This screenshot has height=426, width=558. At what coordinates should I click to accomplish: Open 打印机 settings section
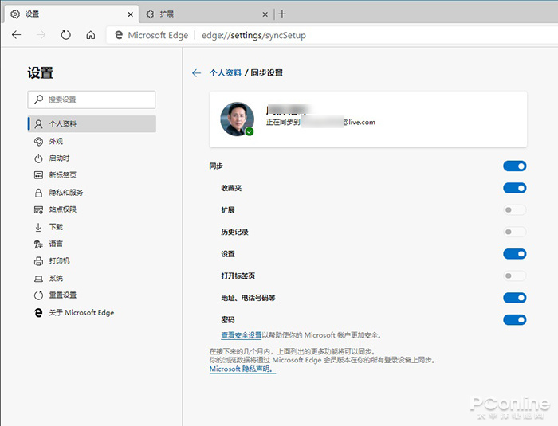click(x=92, y=261)
